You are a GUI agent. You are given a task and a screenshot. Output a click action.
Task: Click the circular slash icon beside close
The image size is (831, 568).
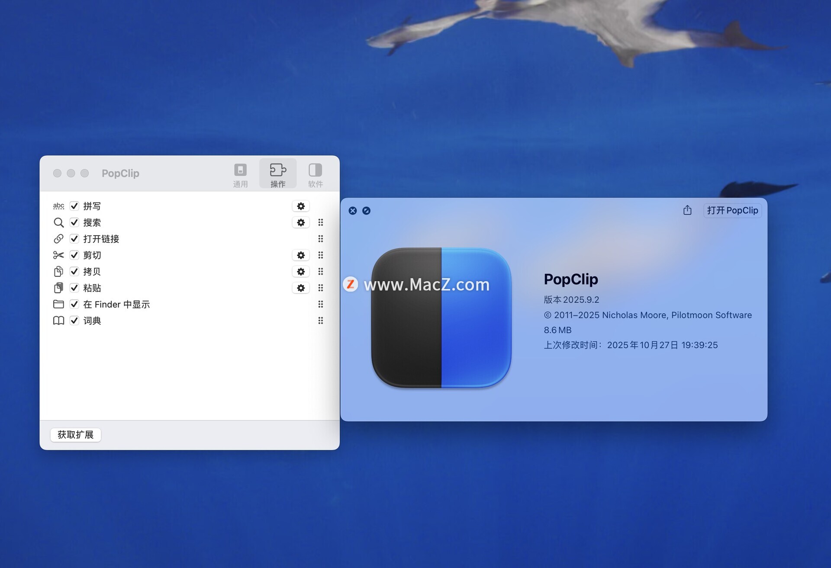click(366, 211)
